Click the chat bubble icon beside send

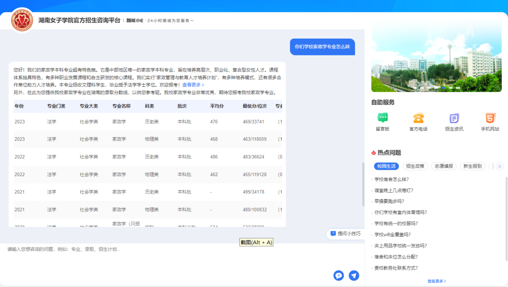pos(339,276)
